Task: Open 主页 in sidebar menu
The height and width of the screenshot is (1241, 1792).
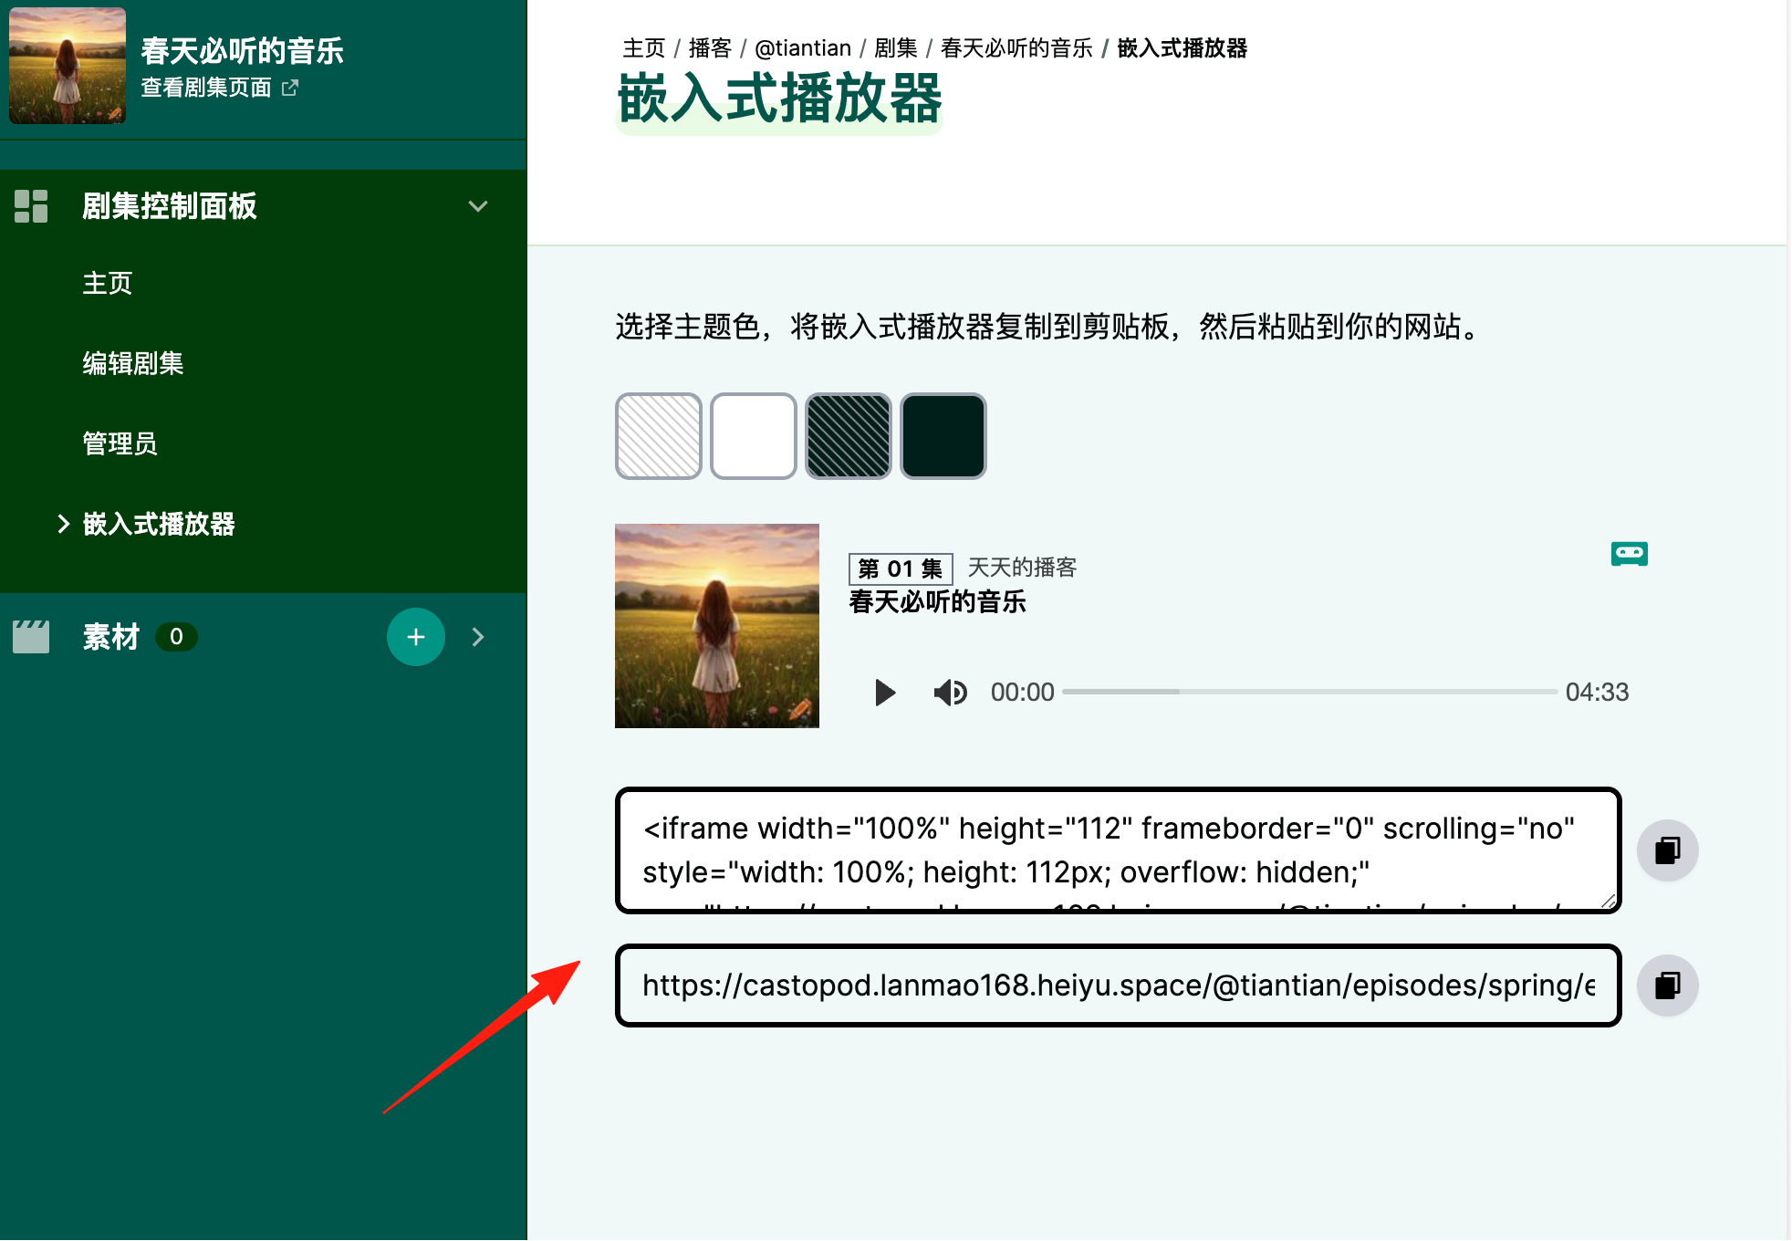Action: point(108,283)
